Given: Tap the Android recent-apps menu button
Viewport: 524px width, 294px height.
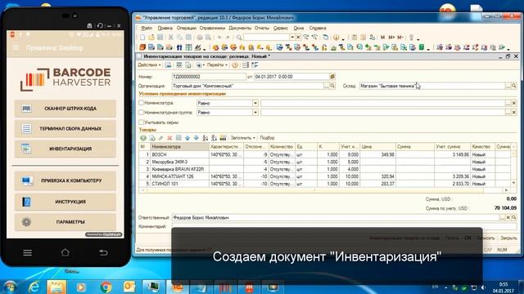Looking at the screenshot, I should pyautogui.click(x=27, y=252).
